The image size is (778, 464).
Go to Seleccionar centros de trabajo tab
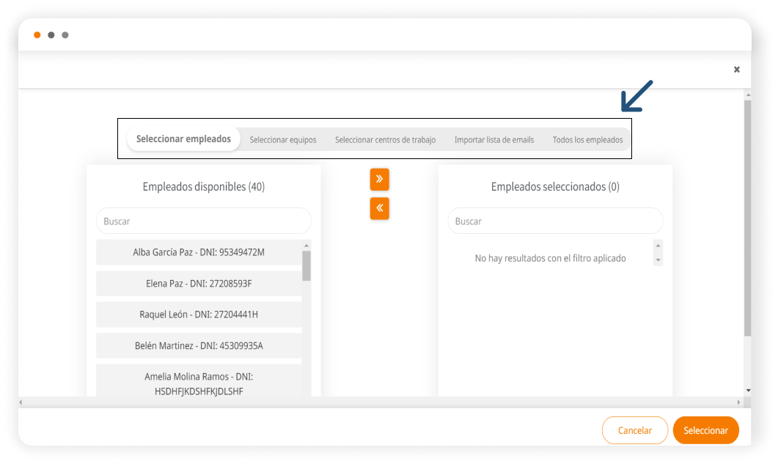[385, 140]
